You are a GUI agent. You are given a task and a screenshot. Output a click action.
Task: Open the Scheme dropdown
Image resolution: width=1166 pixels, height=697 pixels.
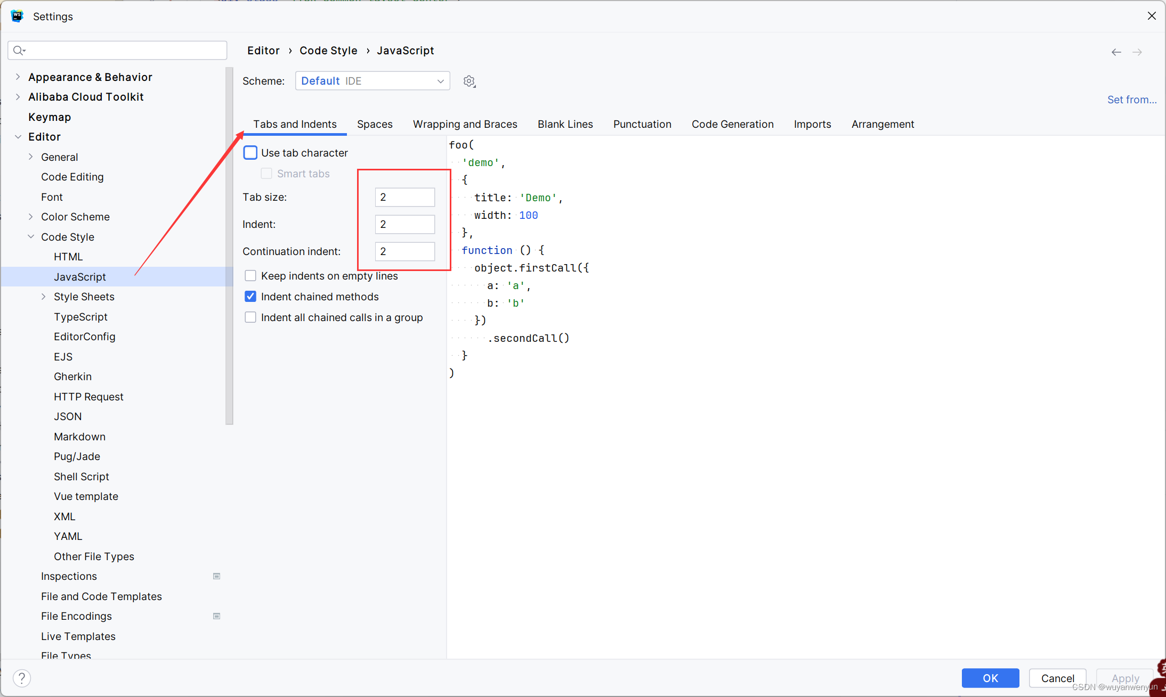[x=373, y=81]
